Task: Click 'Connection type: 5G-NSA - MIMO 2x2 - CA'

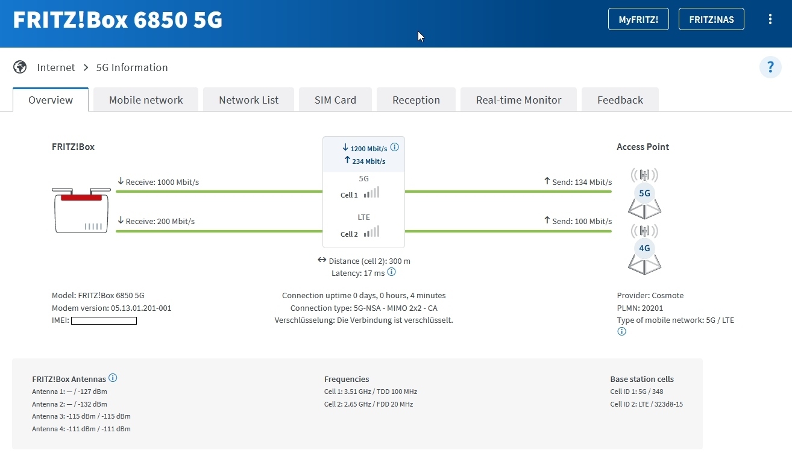Action: [364, 308]
